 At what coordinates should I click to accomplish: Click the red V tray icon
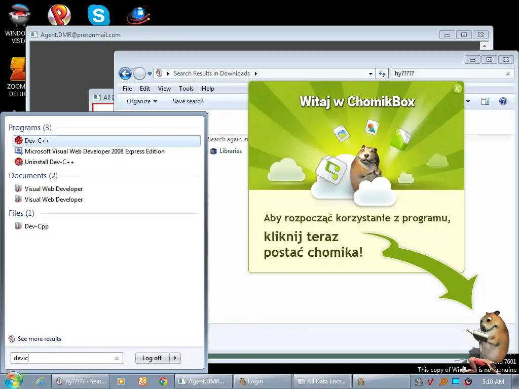[430, 382]
